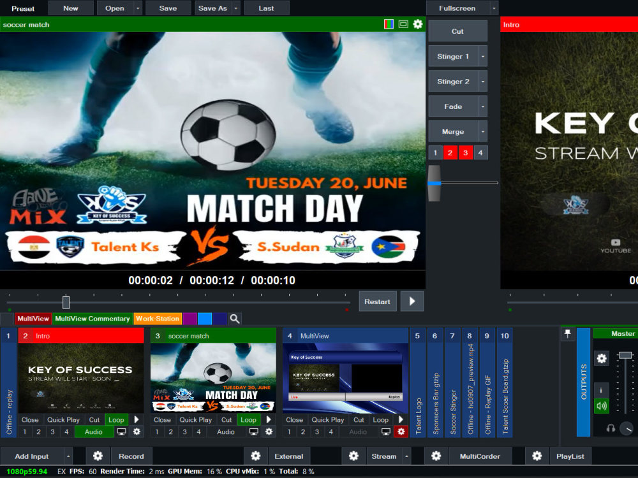This screenshot has height=478, width=638.
Task: Click the External output button
Action: (x=289, y=456)
